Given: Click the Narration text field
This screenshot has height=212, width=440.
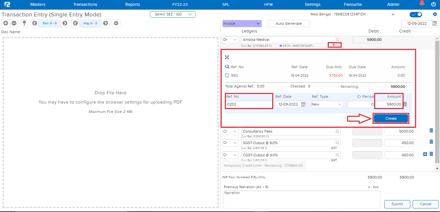Looking at the screenshot, I should pos(302,199).
